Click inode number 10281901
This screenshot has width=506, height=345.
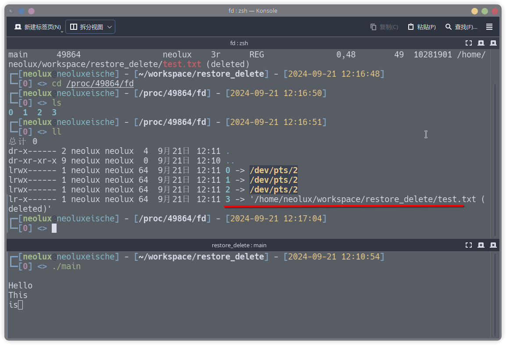(x=433, y=54)
